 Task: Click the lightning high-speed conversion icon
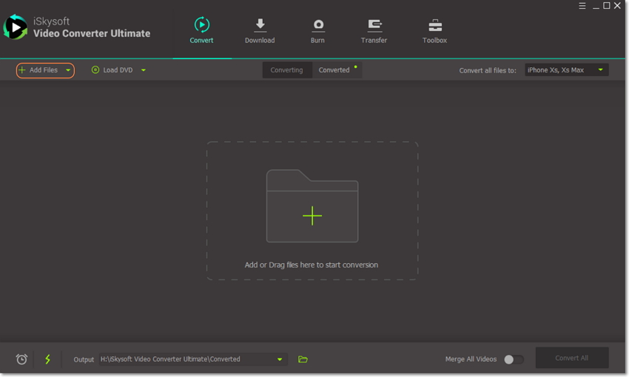click(48, 359)
